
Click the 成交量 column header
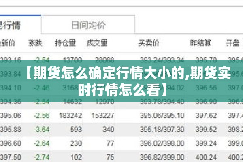(97, 43)
